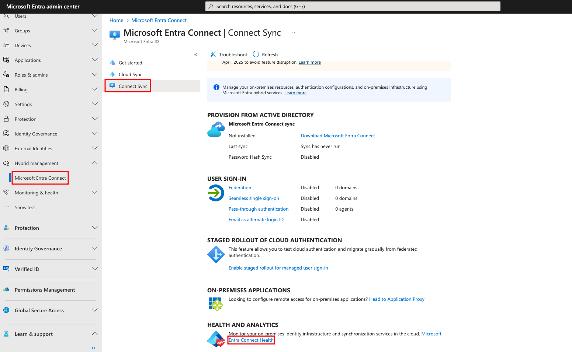572x352 pixels.
Task: Expand the Applications section chevron
Action: [95, 60]
